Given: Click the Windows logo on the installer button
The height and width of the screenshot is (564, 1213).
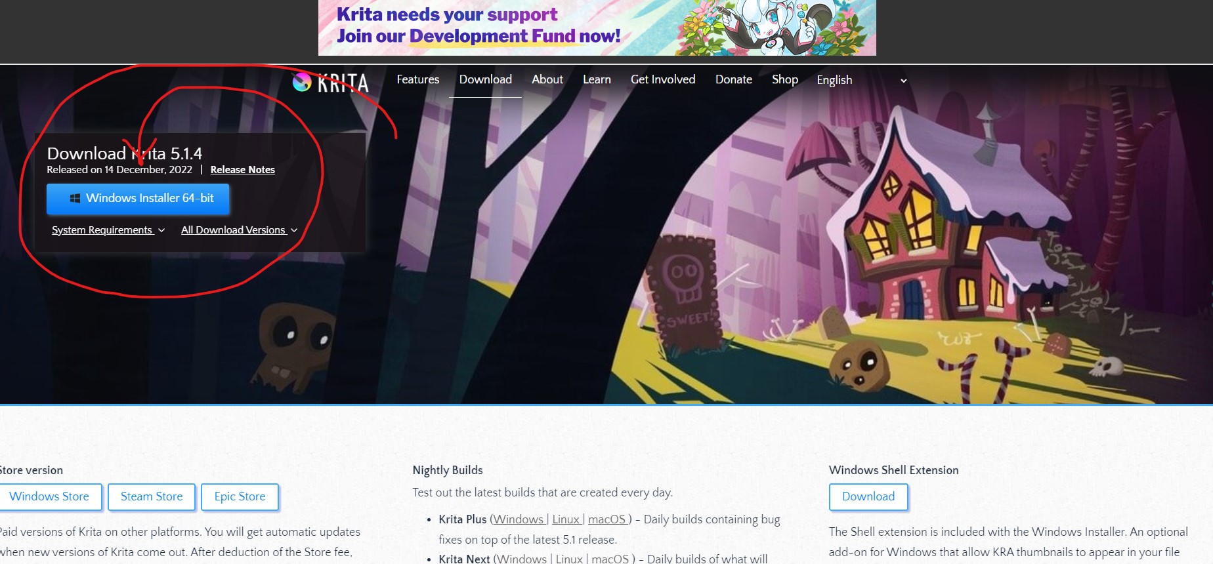Looking at the screenshot, I should click(75, 198).
